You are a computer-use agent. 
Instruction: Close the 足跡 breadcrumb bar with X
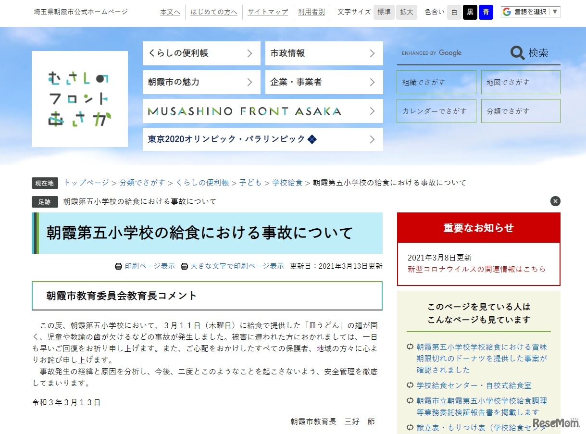click(555, 201)
